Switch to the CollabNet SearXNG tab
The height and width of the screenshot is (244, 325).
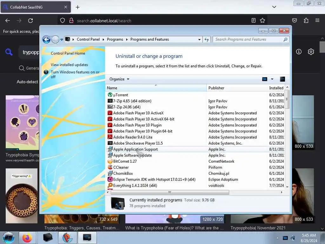(x=36, y=7)
